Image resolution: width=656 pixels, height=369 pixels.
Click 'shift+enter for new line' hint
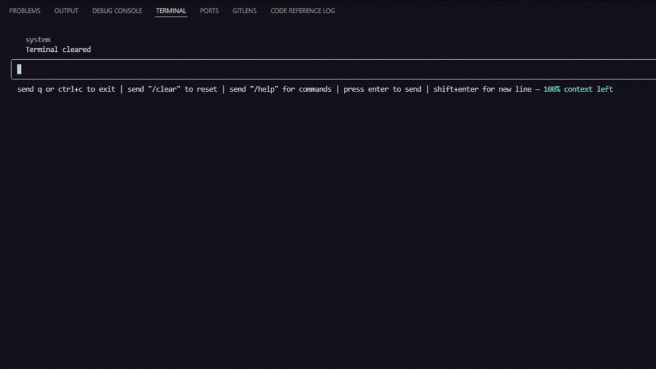tap(482, 89)
